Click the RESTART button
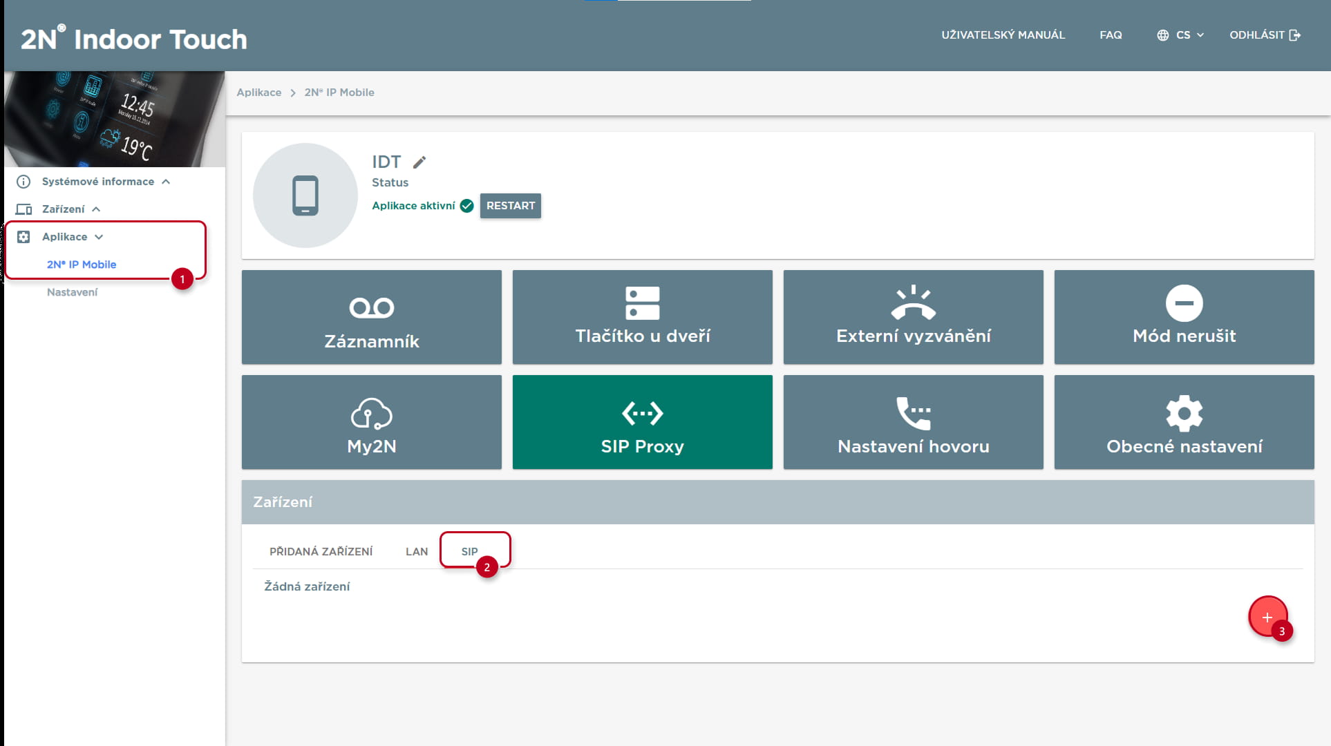Viewport: 1331px width, 746px height. (511, 206)
